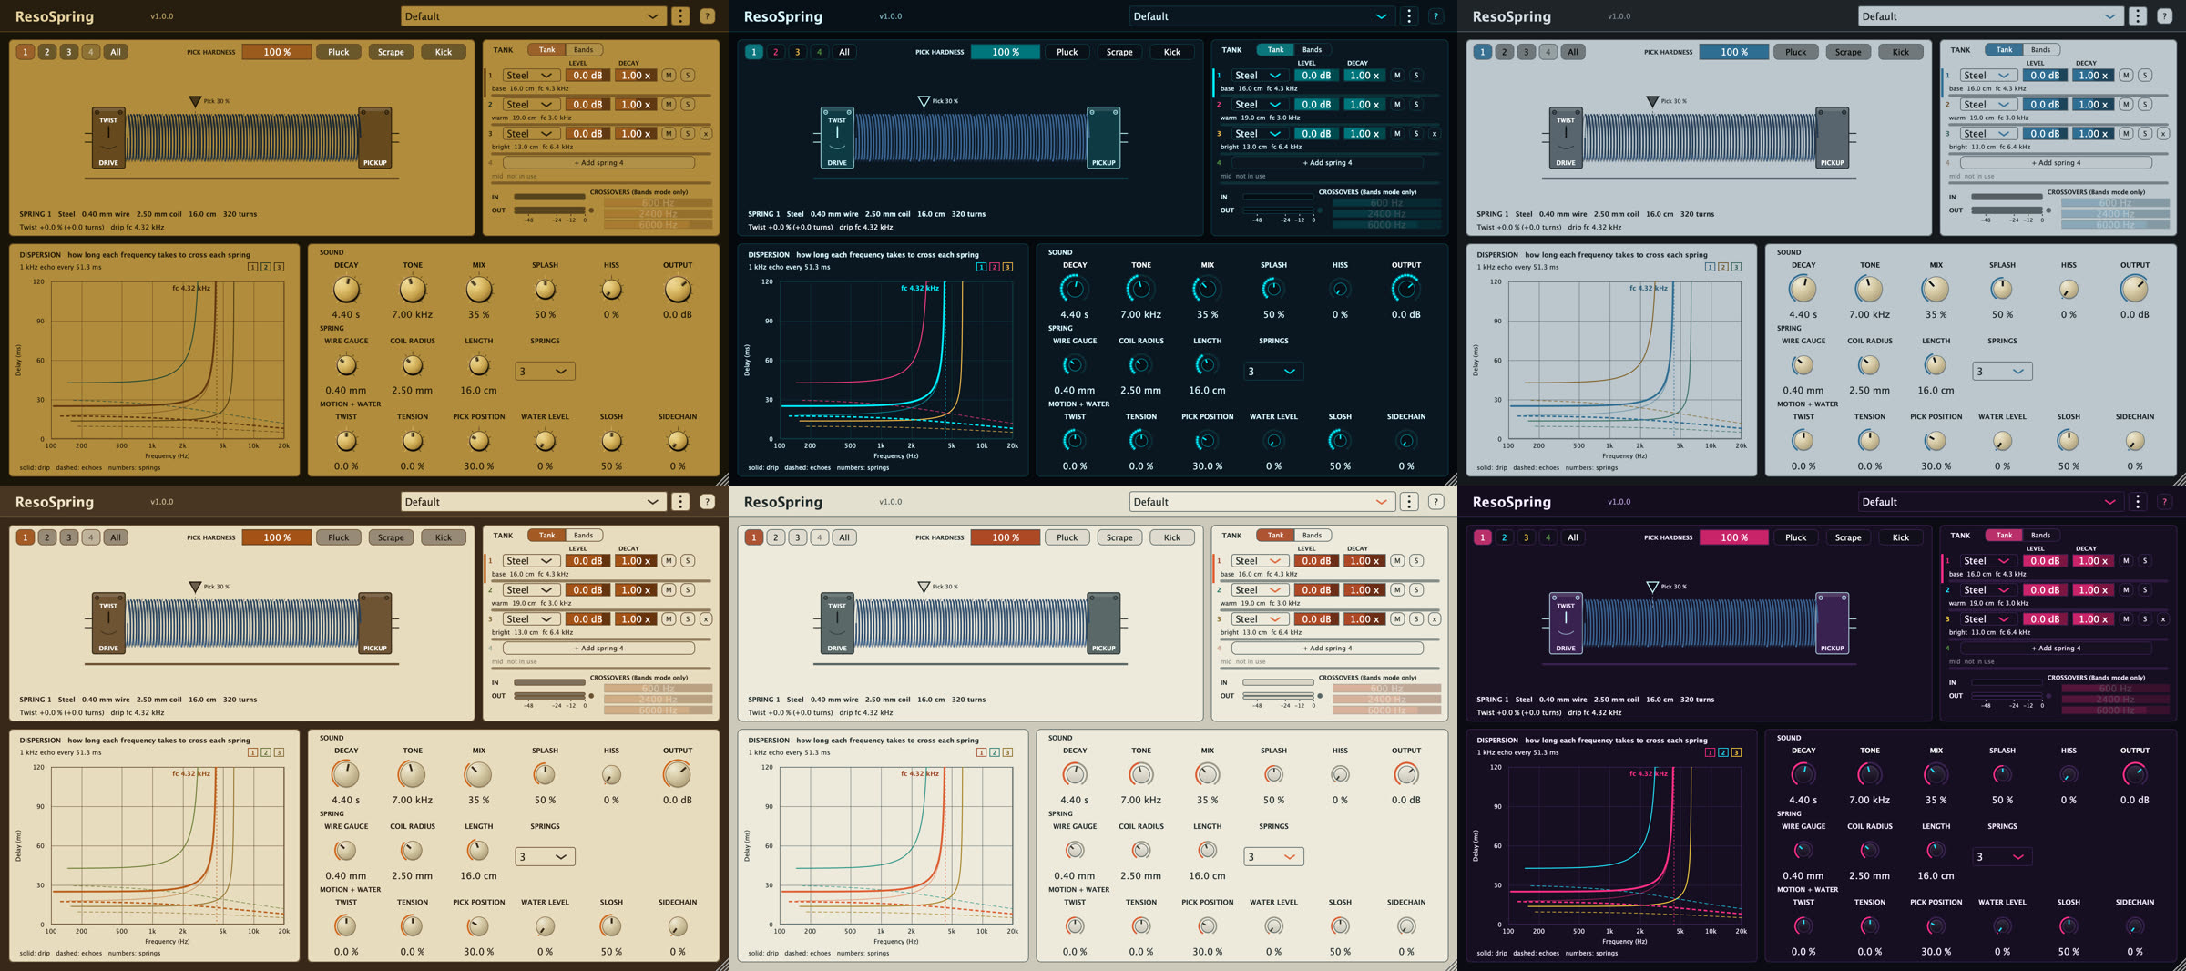Remove spring 3 with the x in the cream window
Viewport: 2186px width, 971px height.
(1435, 619)
